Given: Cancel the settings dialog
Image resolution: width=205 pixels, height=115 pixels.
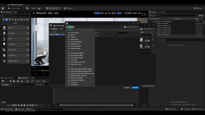Looking at the screenshot, I should tap(127, 88).
